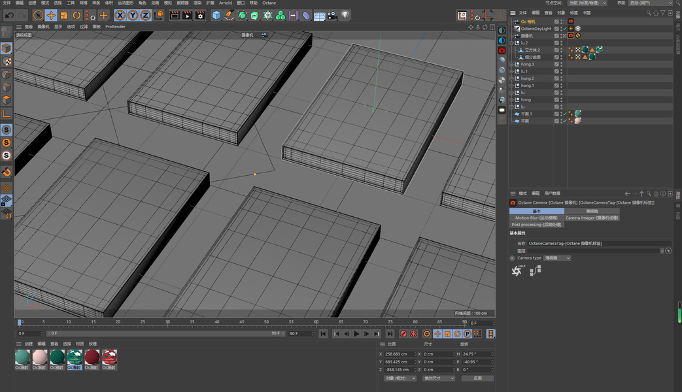Open the render settings clapperboard icon
Viewport: 682px width, 392px height.
coord(200,15)
